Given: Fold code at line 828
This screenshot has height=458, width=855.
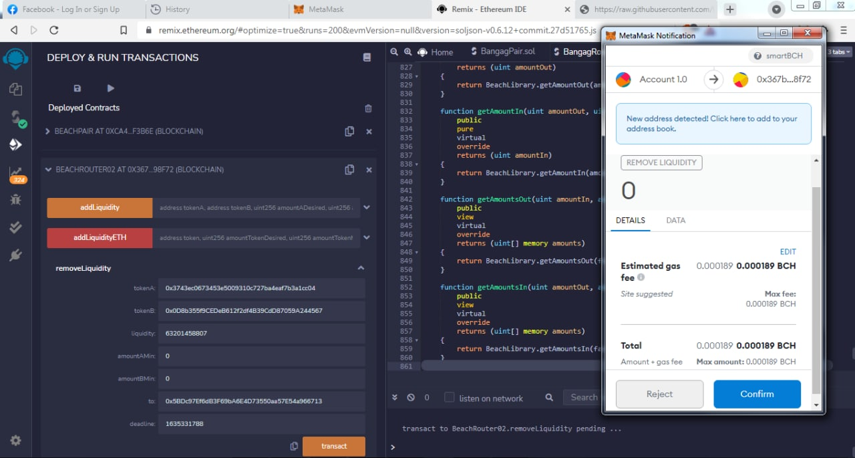Looking at the screenshot, I should pyautogui.click(x=417, y=76).
